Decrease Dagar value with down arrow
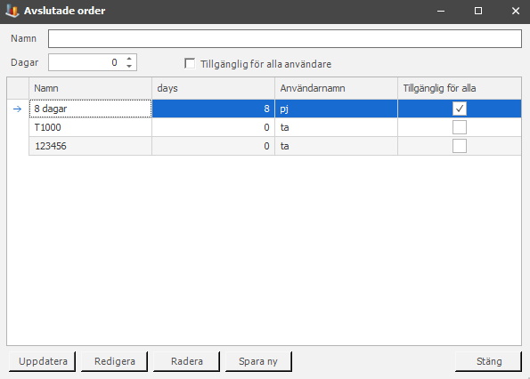This screenshot has height=379, width=530. click(x=129, y=66)
